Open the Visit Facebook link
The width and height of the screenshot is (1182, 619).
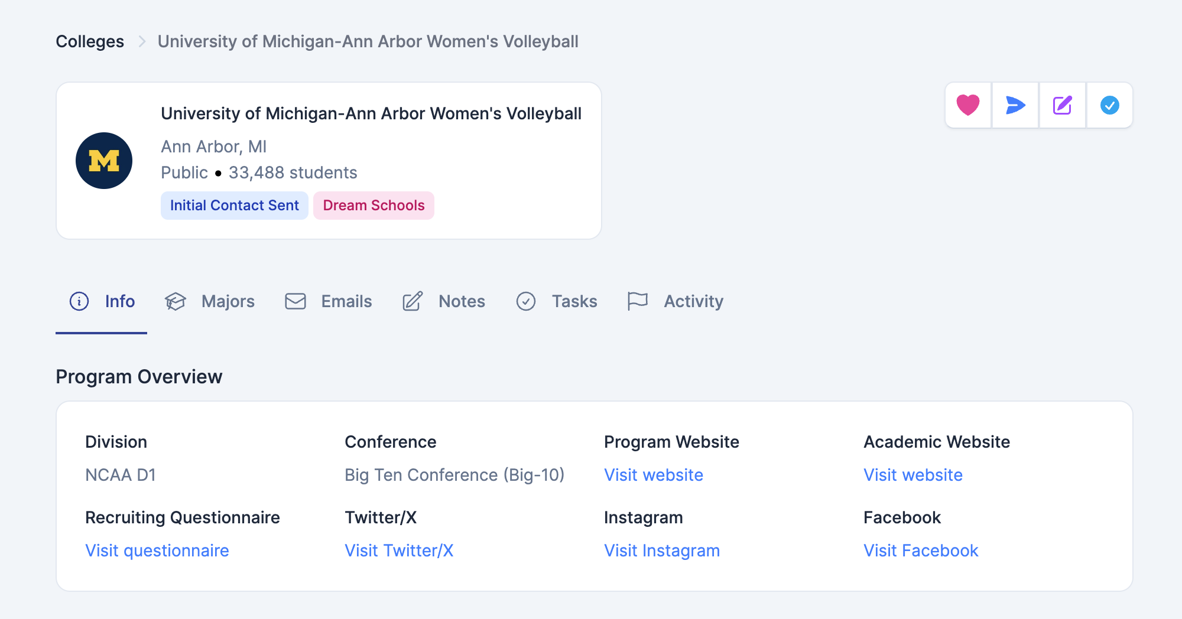921,550
